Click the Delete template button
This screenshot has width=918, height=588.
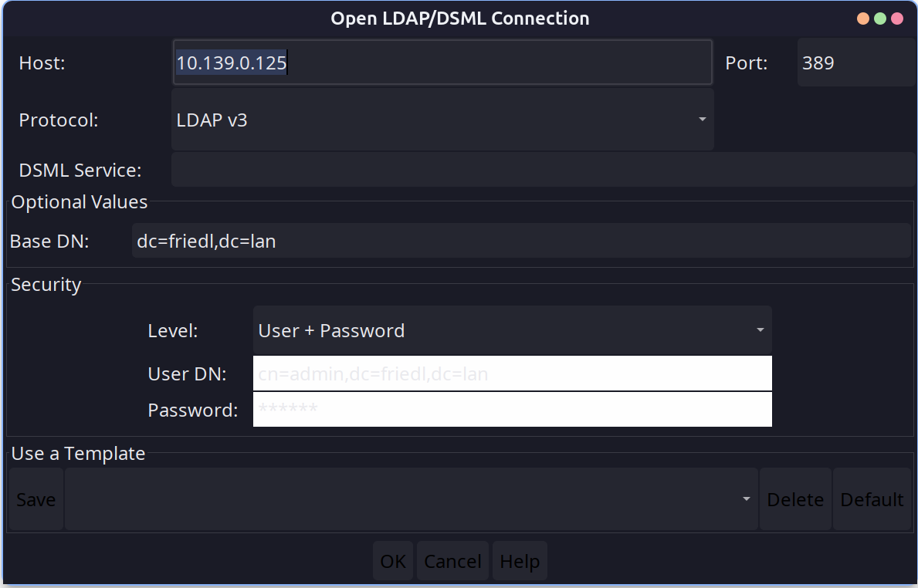[x=794, y=499]
